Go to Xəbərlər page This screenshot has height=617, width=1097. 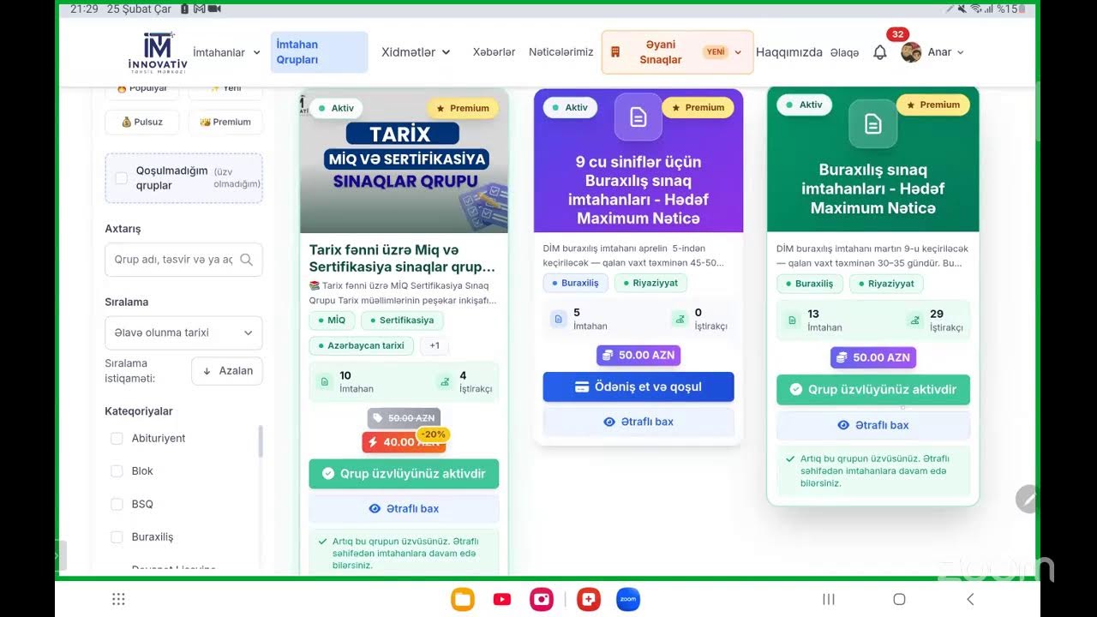tap(494, 52)
